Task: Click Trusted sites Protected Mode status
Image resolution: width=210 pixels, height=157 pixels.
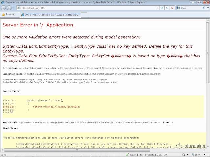Action: (x=149, y=155)
